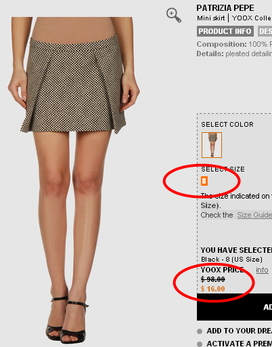Viewport: 272px width, 347px height.
Task: Switch to the PRODUCT INFO tab
Action: click(225, 31)
